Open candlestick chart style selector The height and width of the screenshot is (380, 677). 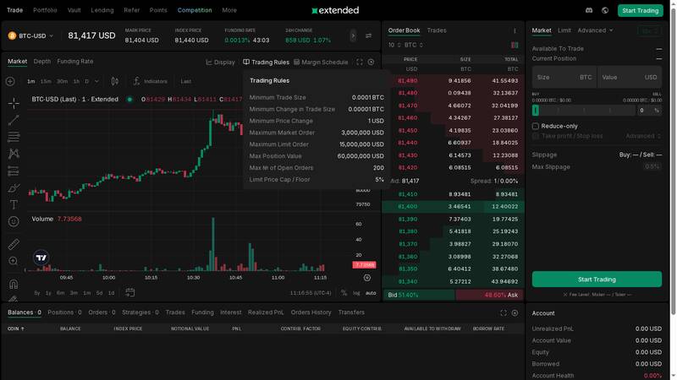(x=115, y=81)
